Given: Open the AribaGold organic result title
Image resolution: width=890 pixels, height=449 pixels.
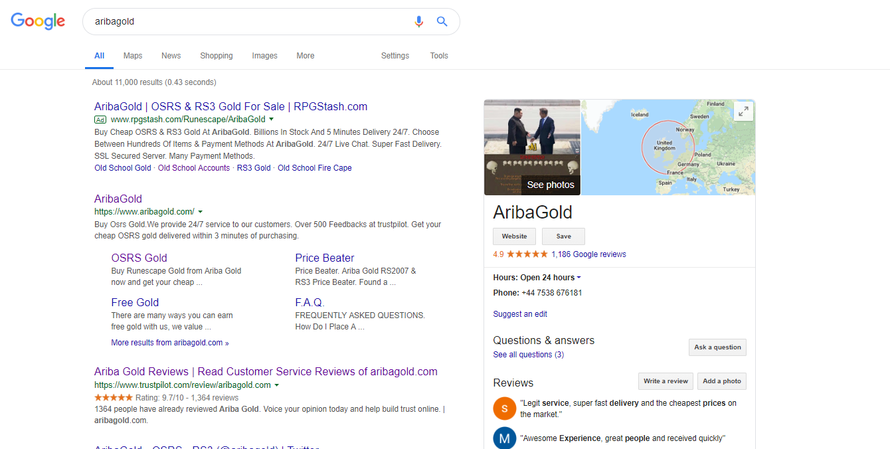Looking at the screenshot, I should coord(118,199).
